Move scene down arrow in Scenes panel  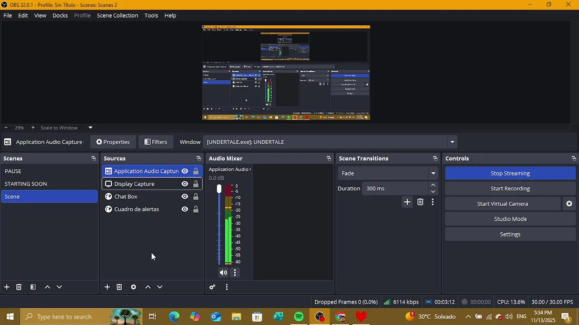59,287
